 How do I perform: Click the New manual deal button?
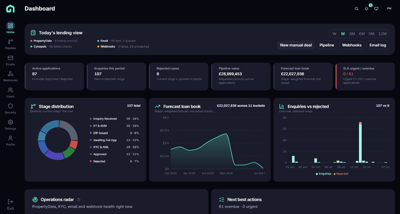296,45
